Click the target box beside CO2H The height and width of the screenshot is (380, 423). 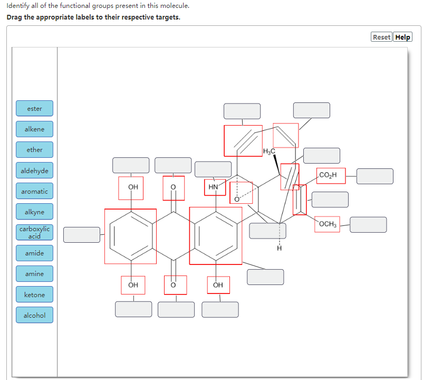point(374,176)
